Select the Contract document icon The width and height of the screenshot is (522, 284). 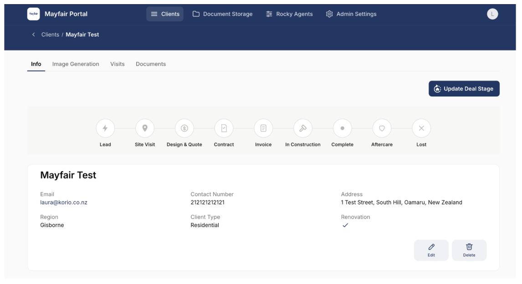224,128
